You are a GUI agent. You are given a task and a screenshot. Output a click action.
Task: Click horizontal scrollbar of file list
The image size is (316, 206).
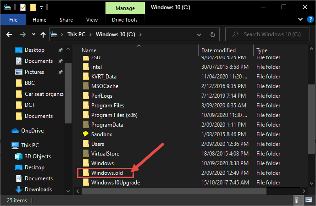coord(174,191)
